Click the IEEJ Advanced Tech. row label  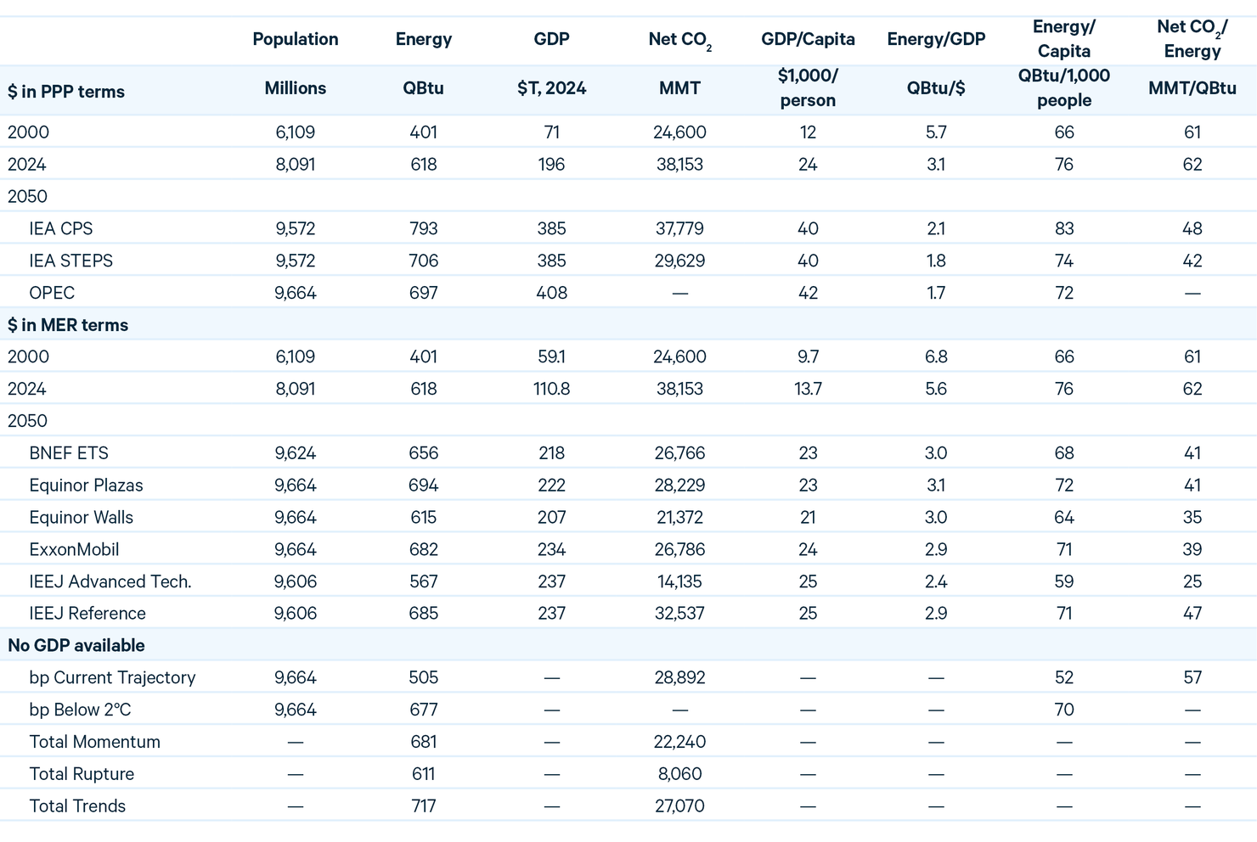pyautogui.click(x=110, y=581)
